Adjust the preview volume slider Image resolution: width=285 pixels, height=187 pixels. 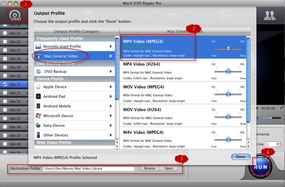271,118
